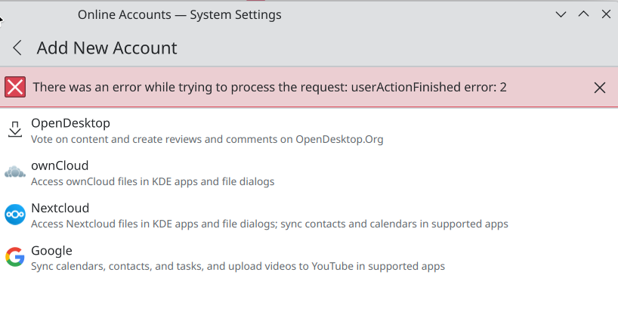The image size is (618, 334).
Task: Click the Nextcloud logo icon
Action: pos(15,215)
